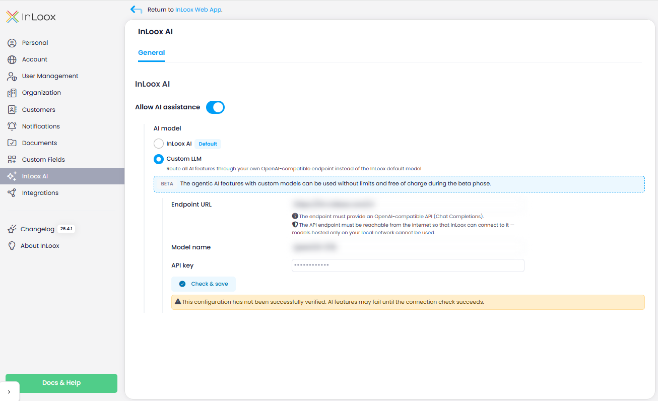Screen dimensions: 658x401
Task: Click the info icon under Endpoint URL
Action: click(x=295, y=216)
